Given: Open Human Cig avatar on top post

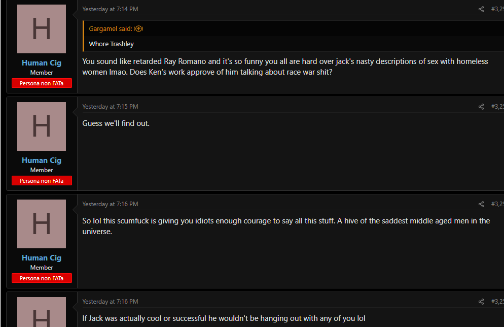Looking at the screenshot, I should coord(42,29).
